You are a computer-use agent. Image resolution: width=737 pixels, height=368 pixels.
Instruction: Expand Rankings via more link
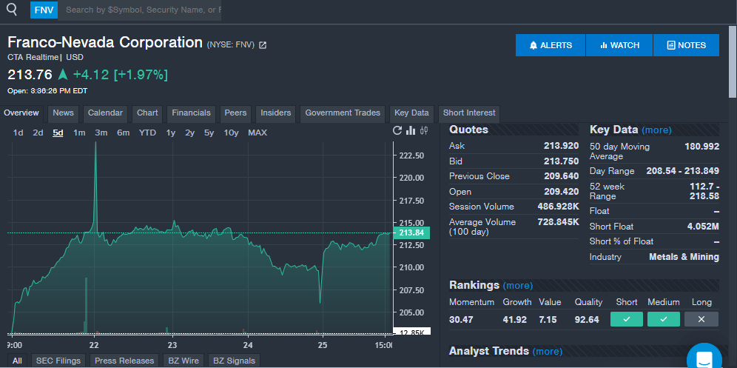tap(517, 285)
